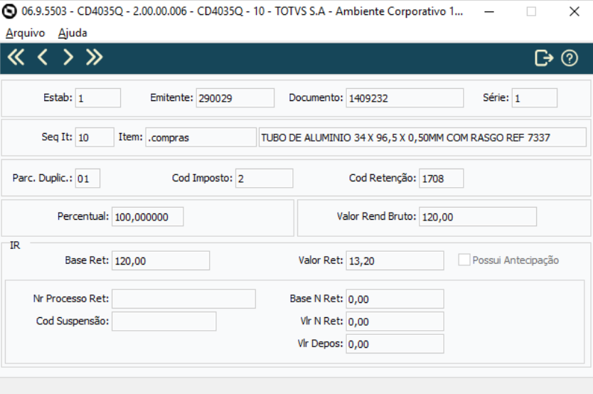
Task: Focus the Nr Processo Ret field
Action: pos(183,299)
